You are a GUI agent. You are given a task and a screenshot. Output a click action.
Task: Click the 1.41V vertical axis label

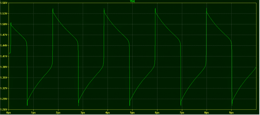4,56
